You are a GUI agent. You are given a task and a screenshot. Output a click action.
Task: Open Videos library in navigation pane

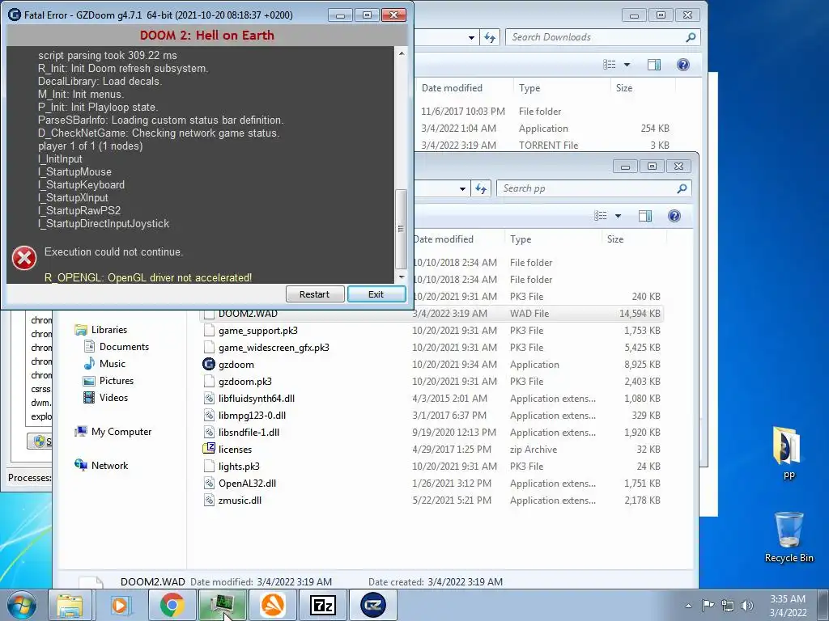(113, 397)
